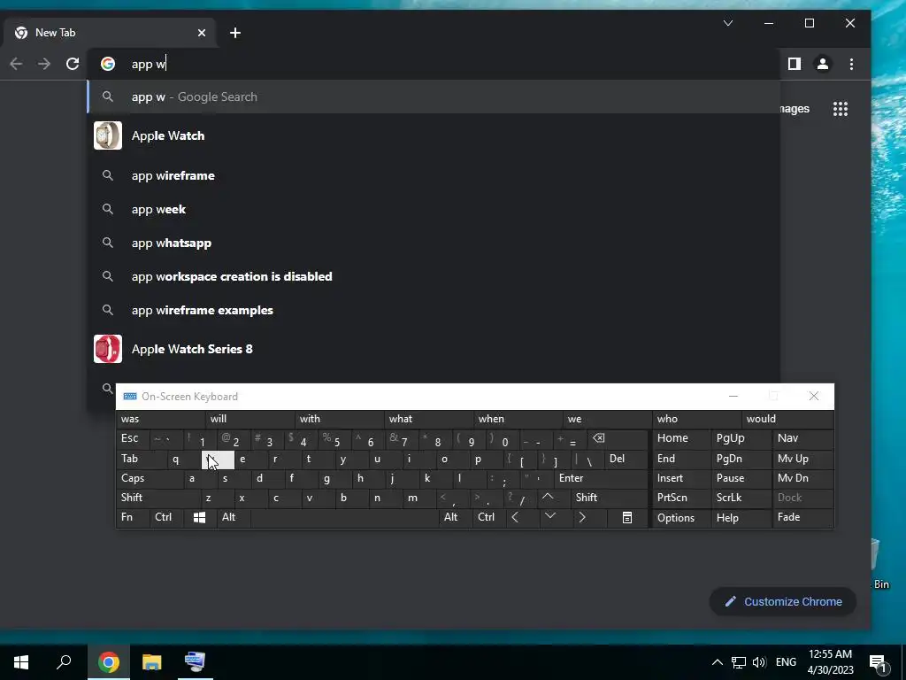Viewport: 906px width, 680px height.
Task: Open the Chrome profile avatar
Action: pyautogui.click(x=823, y=64)
